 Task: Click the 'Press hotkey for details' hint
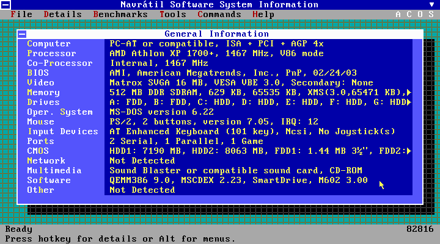tap(120, 239)
